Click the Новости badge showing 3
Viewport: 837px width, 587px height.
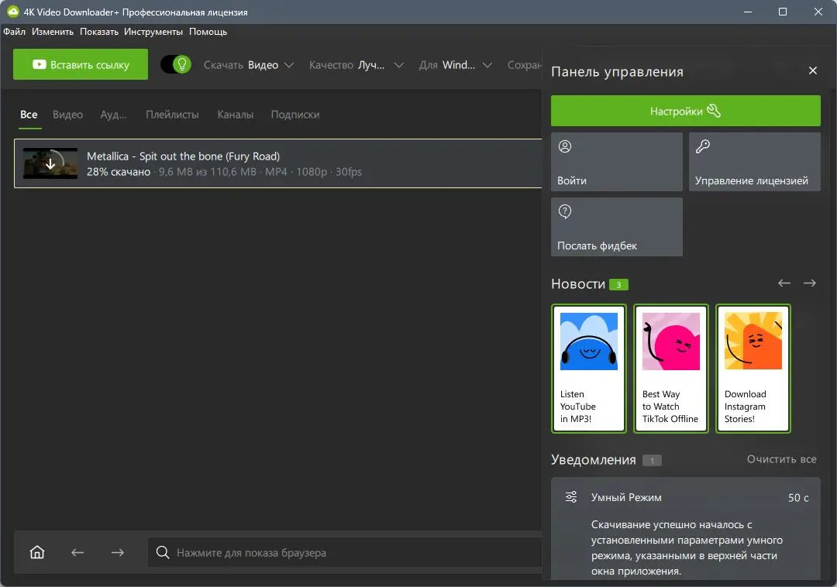coord(618,285)
